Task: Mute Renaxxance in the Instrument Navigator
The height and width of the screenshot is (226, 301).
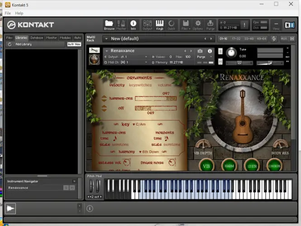Action: 72,188
